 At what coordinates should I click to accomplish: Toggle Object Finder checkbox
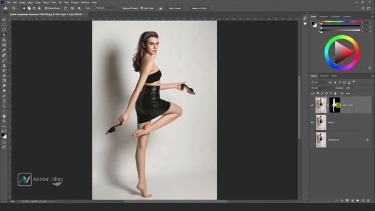click(46, 8)
